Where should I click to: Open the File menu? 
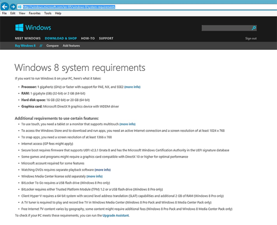point(4,13)
